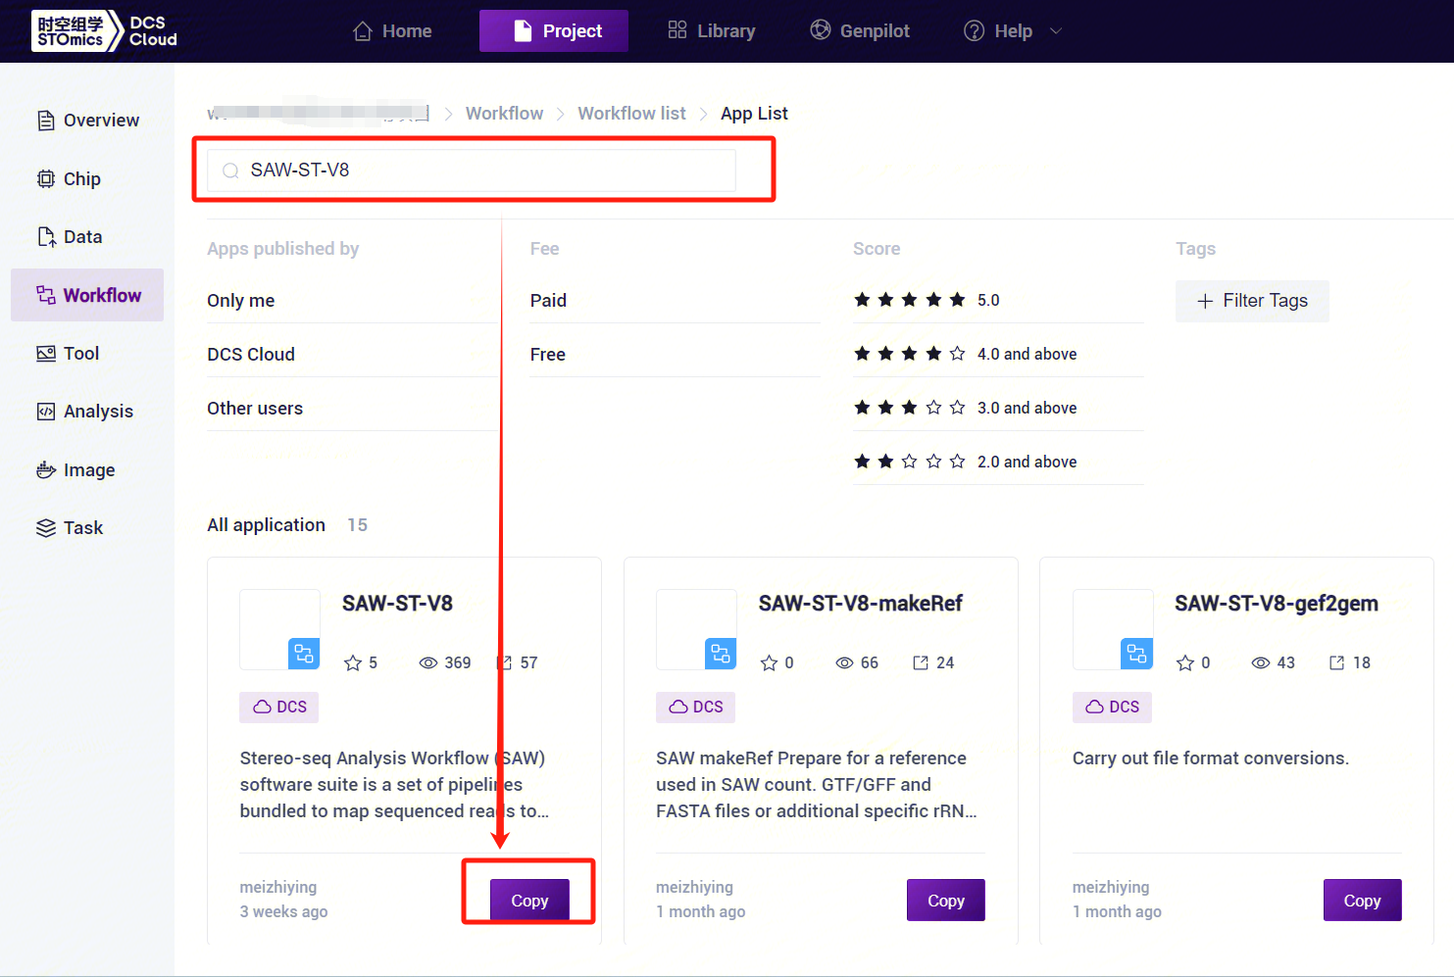The image size is (1454, 977).
Task: Select Workflow in the sidebar
Action: pyautogui.click(x=87, y=295)
